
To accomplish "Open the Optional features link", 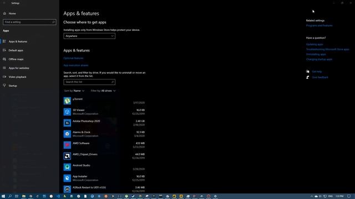I will (73, 58).
